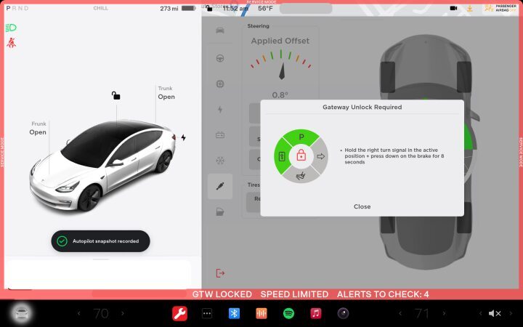Open the orange audio equalizer app
The image size is (523, 327).
tap(261, 313)
